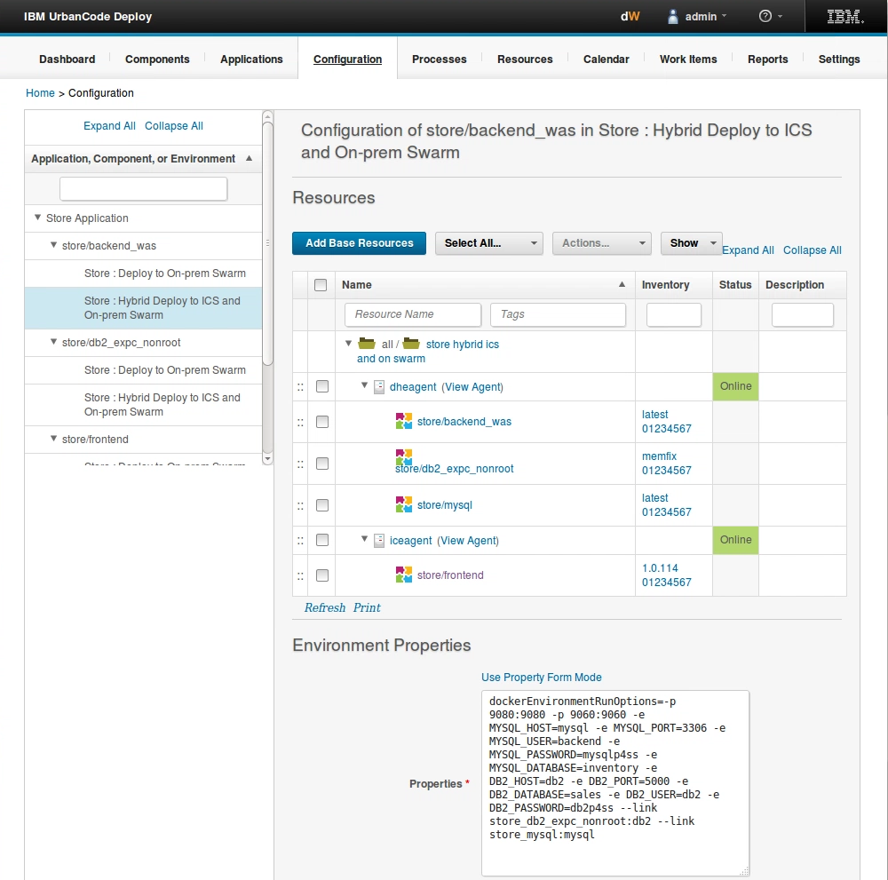Open the help question mark icon

[x=765, y=16]
